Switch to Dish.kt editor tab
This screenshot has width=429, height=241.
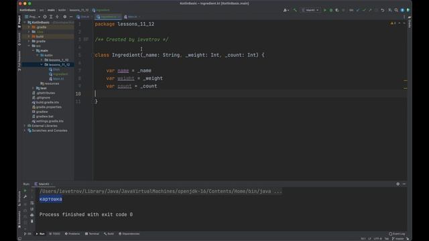(x=83, y=17)
